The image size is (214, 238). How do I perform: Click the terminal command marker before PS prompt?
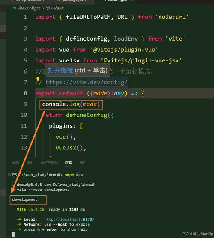click(x=9, y=175)
